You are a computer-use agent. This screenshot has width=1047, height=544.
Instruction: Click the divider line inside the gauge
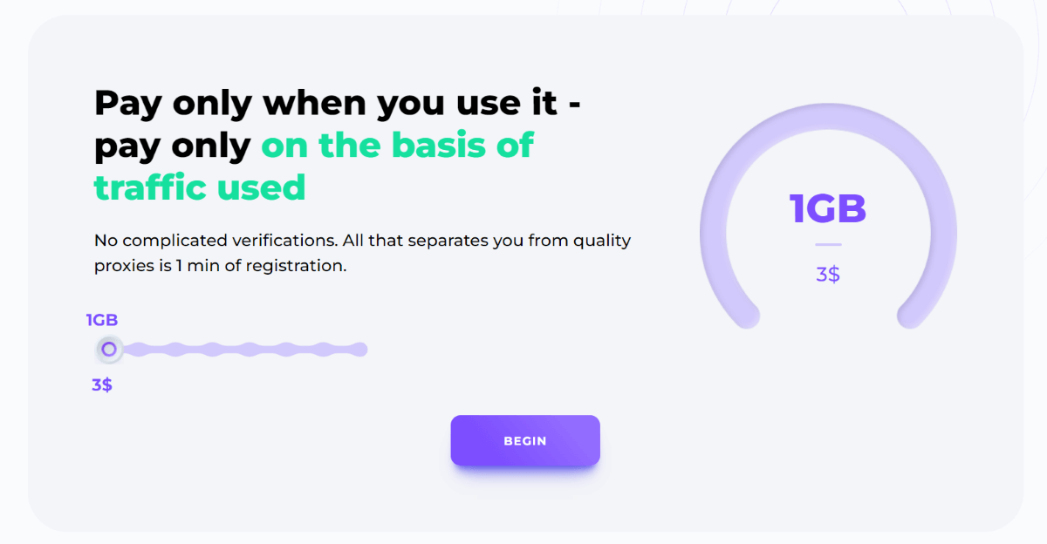828,245
